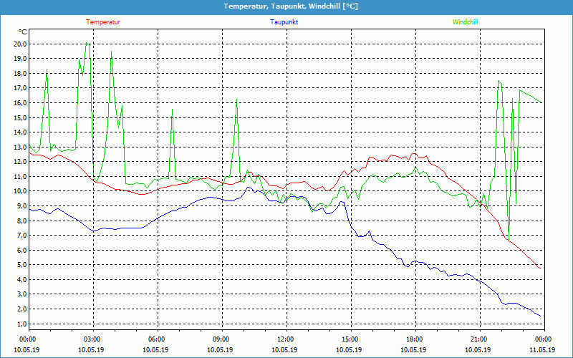
Task: Click the red Temperatur legend label
Action: [103, 22]
